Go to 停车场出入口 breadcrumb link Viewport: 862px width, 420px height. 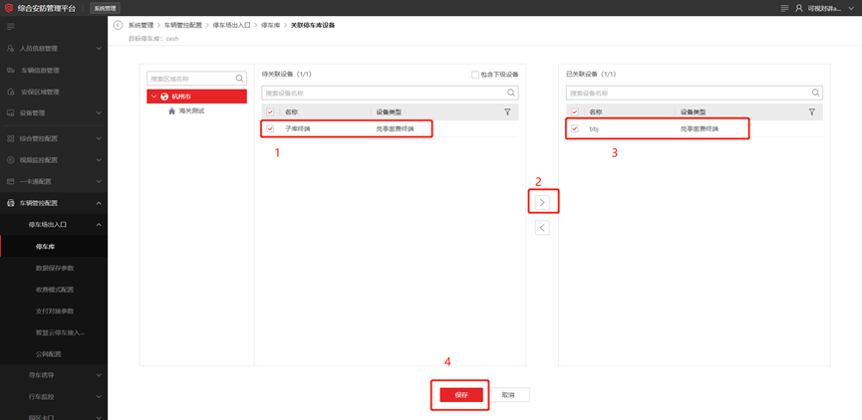(x=231, y=25)
